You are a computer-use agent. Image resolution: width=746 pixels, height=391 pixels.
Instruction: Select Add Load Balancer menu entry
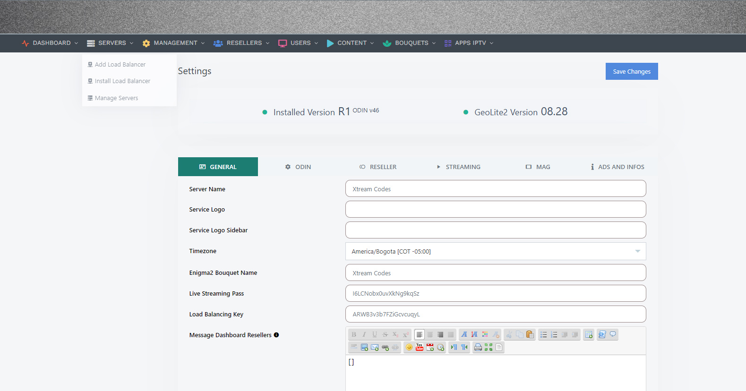[x=116, y=64]
